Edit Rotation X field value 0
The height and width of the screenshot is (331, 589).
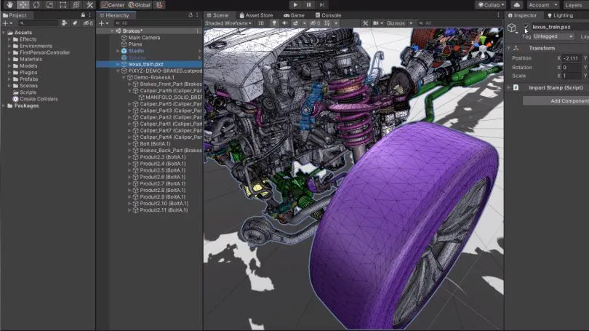pos(572,67)
